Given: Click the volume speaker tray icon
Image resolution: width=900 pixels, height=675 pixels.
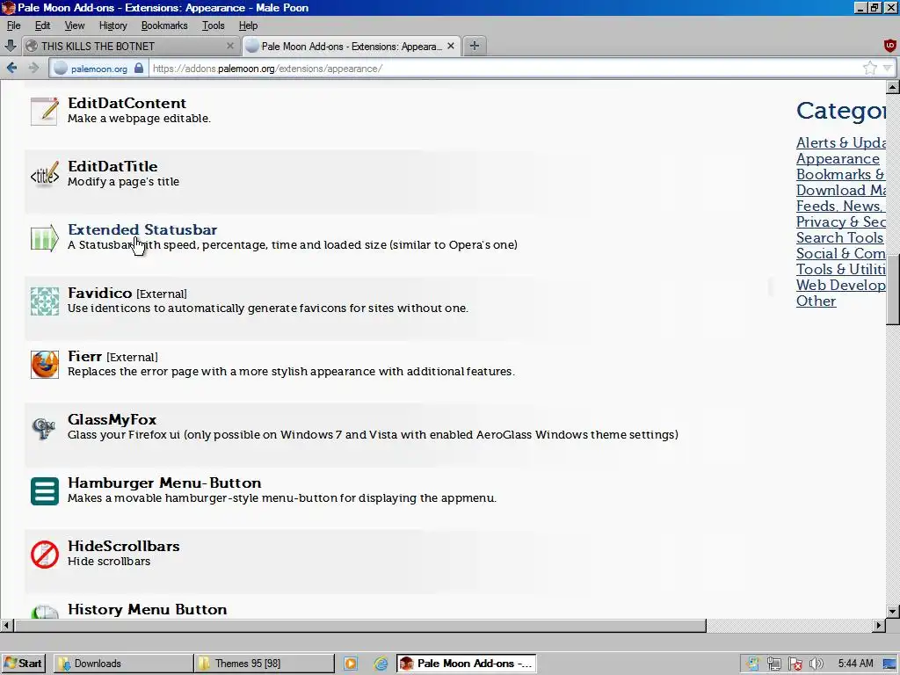Looking at the screenshot, I should pos(816,664).
